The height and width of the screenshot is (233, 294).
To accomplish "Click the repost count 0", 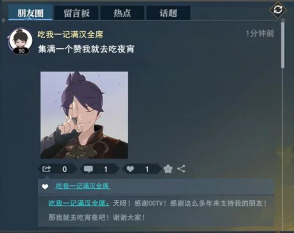I will 64,169.
